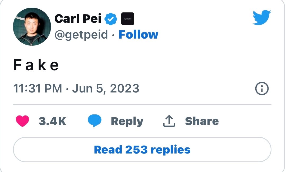Click the Jun 5, 2023 date
Image resolution: width=286 pixels, height=172 pixels.
point(105,89)
